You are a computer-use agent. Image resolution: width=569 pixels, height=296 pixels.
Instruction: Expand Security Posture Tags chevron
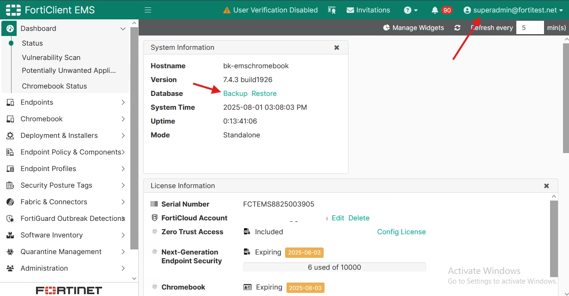coord(123,185)
